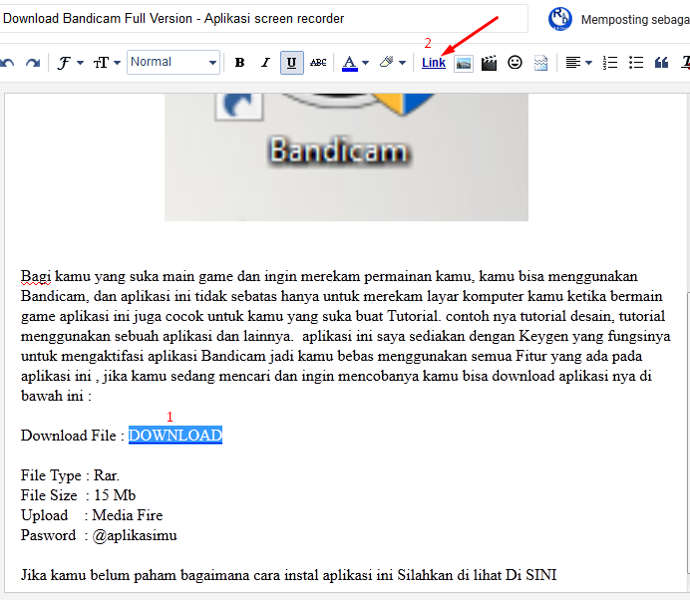The width and height of the screenshot is (690, 600).
Task: Open the text alignment options
Action: pyautogui.click(x=577, y=63)
